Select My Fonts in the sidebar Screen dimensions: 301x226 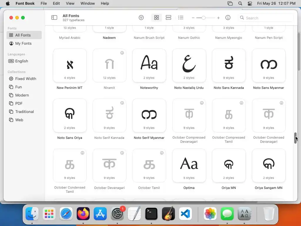coord(24,43)
